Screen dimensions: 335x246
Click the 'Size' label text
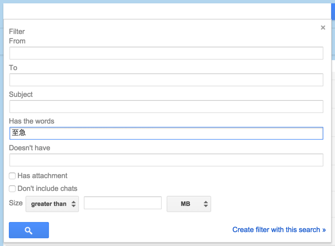[16, 203]
